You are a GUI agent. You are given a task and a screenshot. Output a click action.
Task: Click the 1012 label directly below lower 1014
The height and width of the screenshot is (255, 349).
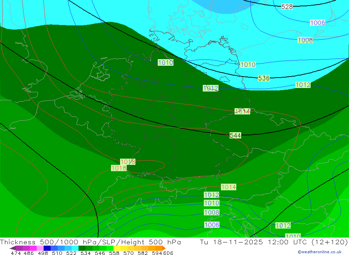212,195
